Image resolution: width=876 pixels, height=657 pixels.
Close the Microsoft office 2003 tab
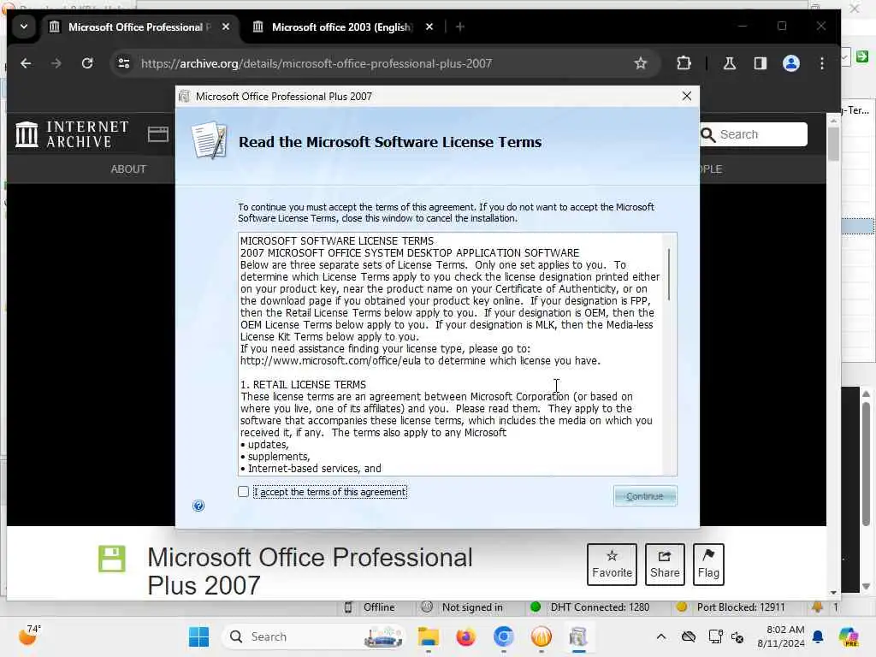click(429, 27)
